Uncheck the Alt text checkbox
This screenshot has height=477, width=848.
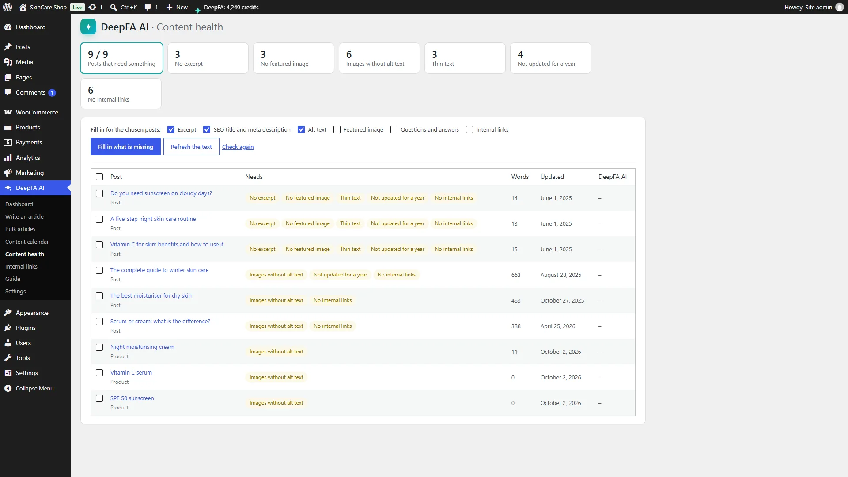301,129
